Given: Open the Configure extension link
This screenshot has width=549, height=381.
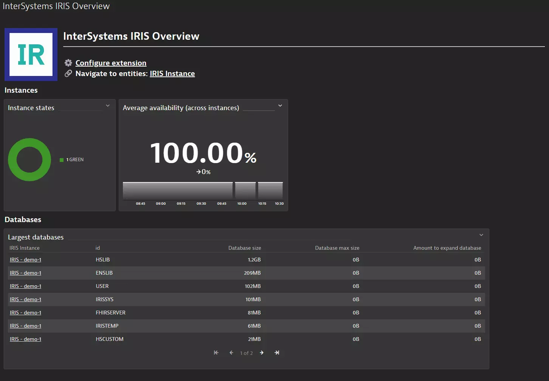Looking at the screenshot, I should (x=111, y=63).
